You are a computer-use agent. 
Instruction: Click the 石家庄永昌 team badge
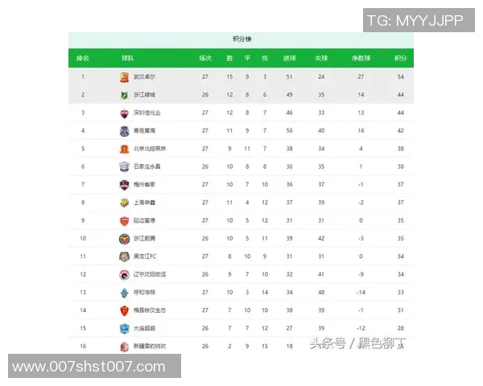coord(125,167)
